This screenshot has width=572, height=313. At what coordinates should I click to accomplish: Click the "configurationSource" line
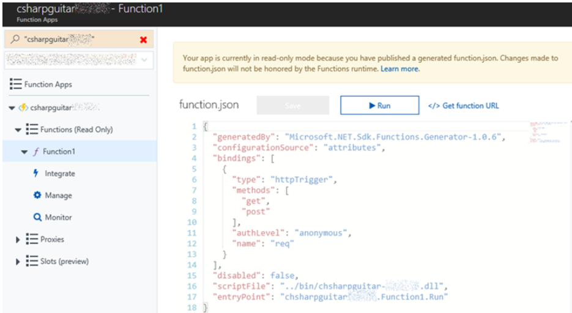click(299, 147)
